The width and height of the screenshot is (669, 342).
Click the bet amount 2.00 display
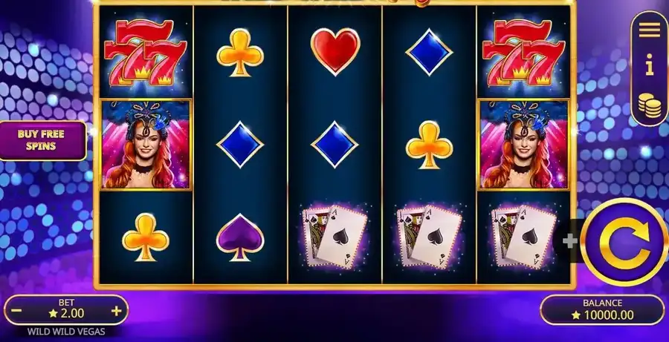(x=67, y=314)
